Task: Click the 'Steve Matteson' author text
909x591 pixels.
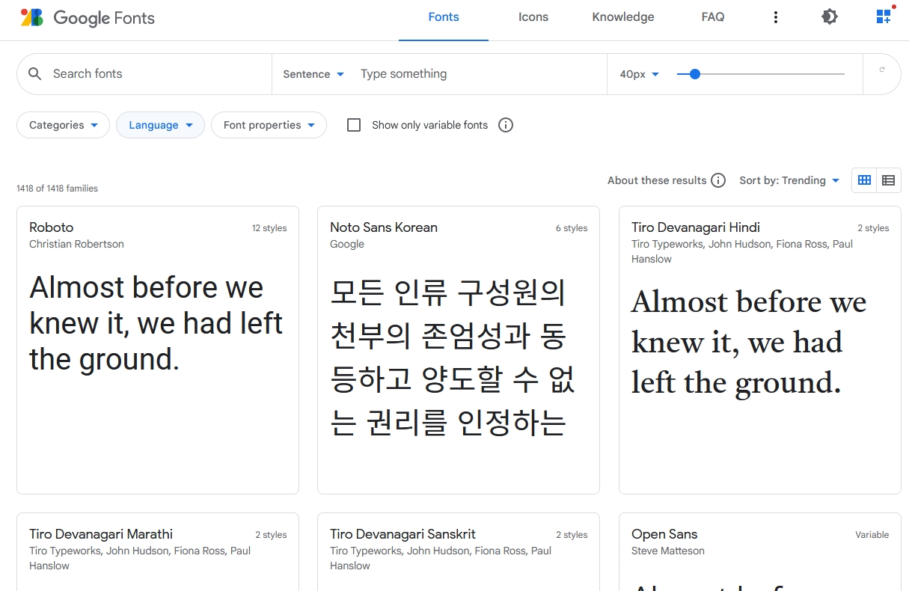Action: pyautogui.click(x=668, y=551)
